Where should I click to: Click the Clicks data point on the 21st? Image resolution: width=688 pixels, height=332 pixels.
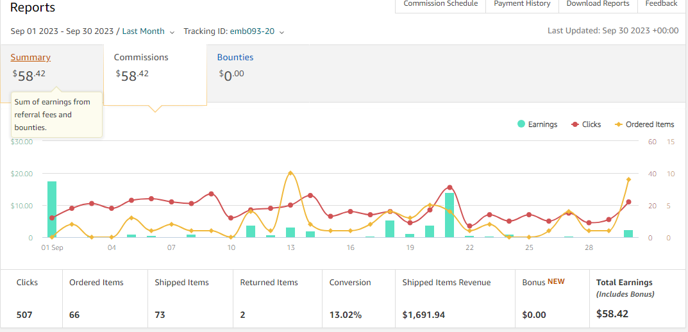449,188
